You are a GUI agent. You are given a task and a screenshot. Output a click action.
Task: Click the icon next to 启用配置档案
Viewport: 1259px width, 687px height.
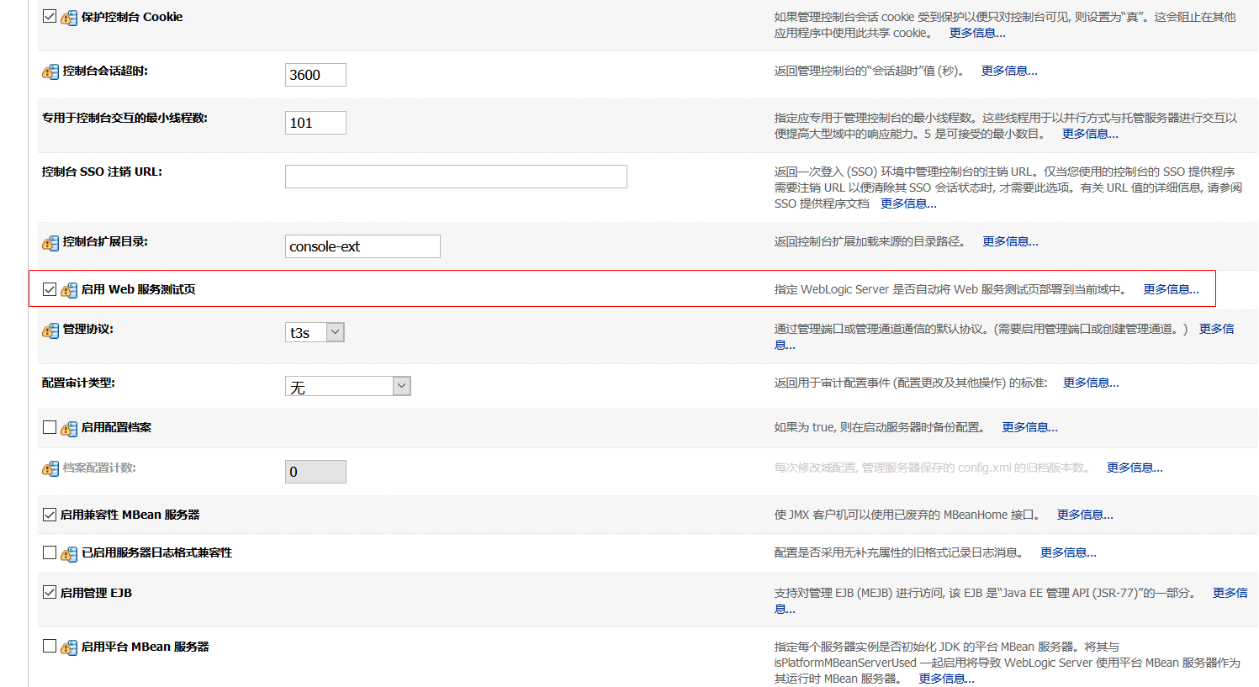69,429
